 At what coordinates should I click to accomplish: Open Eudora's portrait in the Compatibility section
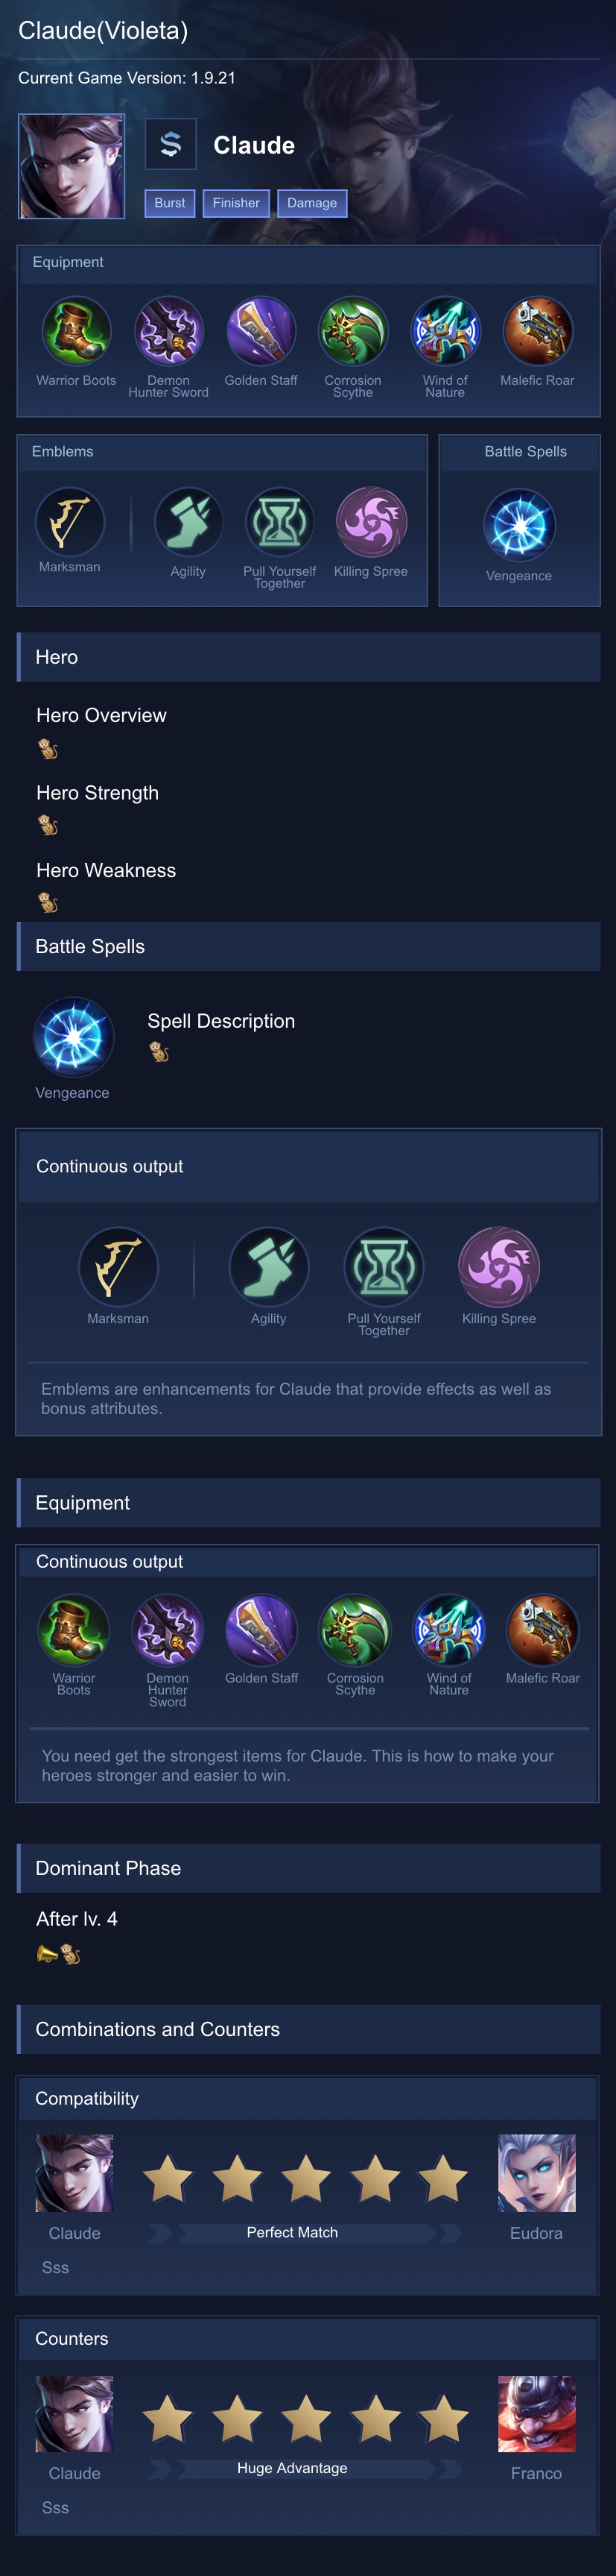(536, 2174)
